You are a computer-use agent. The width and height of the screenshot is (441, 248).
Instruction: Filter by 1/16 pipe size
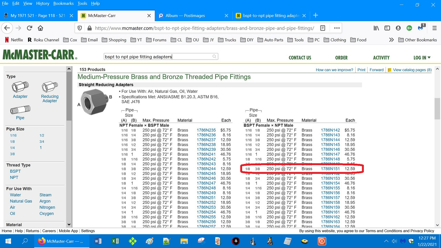pos(13,135)
